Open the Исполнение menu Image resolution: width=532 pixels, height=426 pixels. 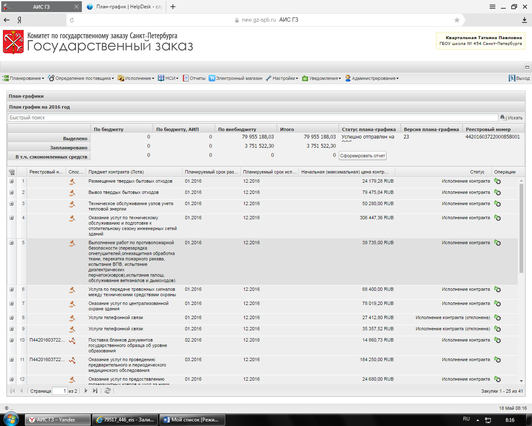coord(136,78)
